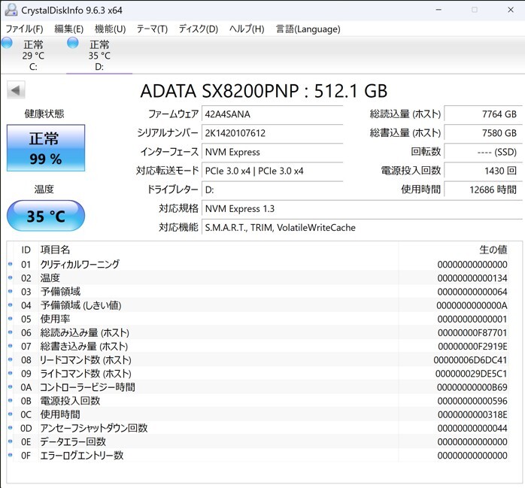Click the drive letter field D:
This screenshot has width=525, height=488.
(272, 189)
